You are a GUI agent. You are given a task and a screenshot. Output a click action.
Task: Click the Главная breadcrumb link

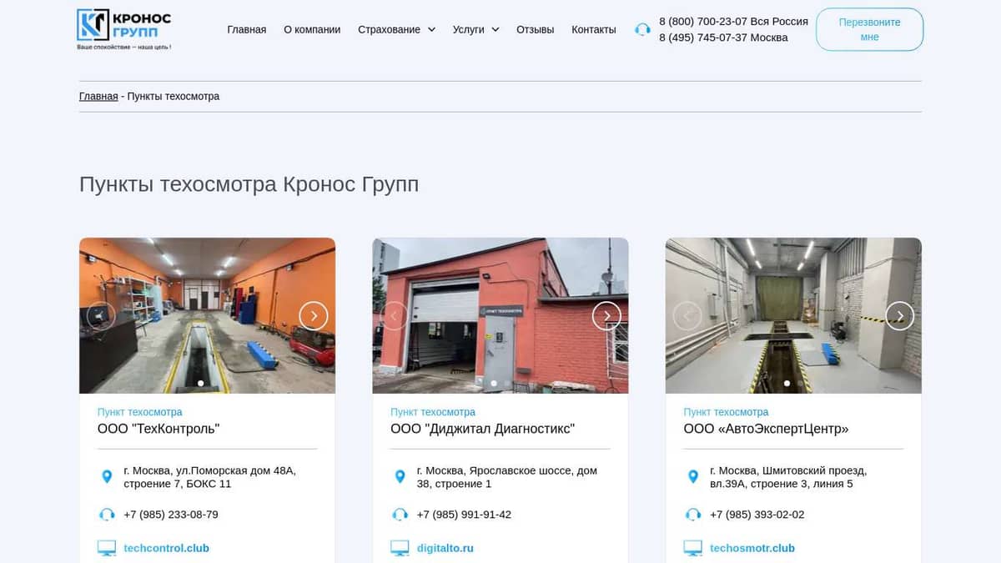98,96
